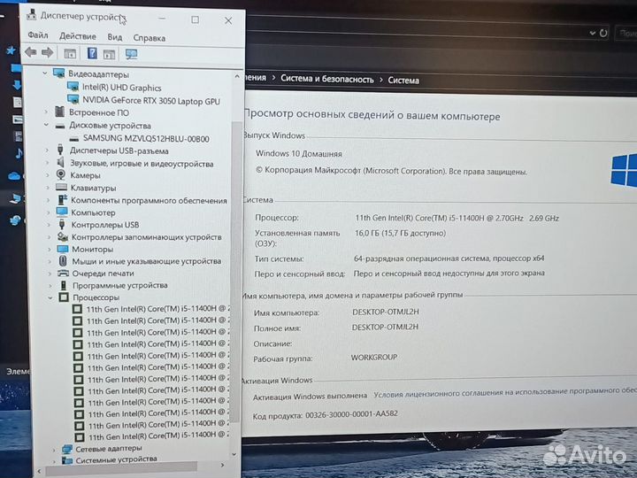Click the Контроллеры USB plug icon

tap(62, 224)
